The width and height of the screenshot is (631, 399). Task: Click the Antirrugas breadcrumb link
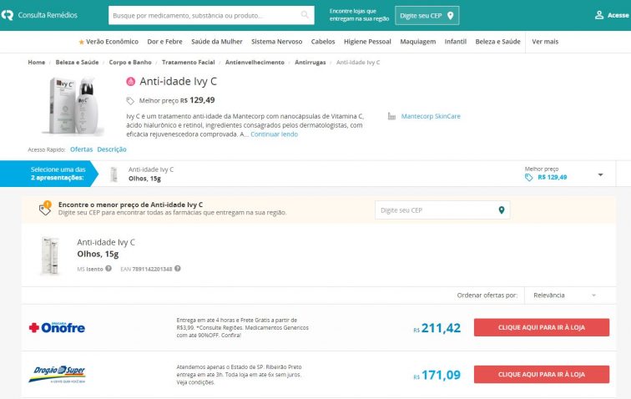(310, 63)
